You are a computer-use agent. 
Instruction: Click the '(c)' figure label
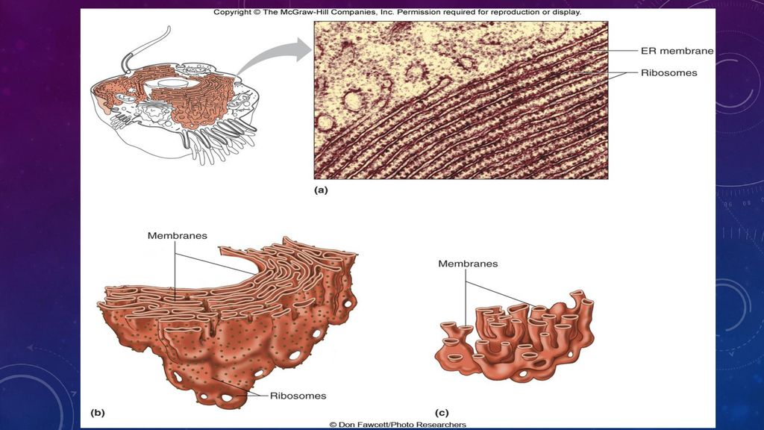[x=442, y=413]
